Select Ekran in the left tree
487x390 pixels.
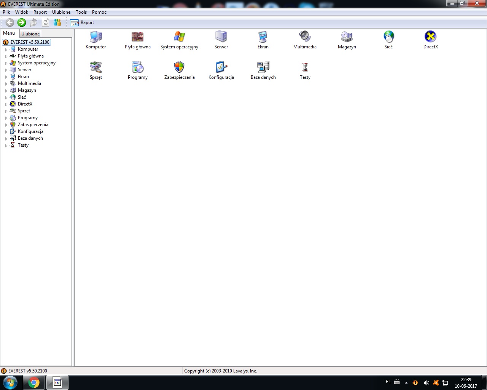[23, 77]
